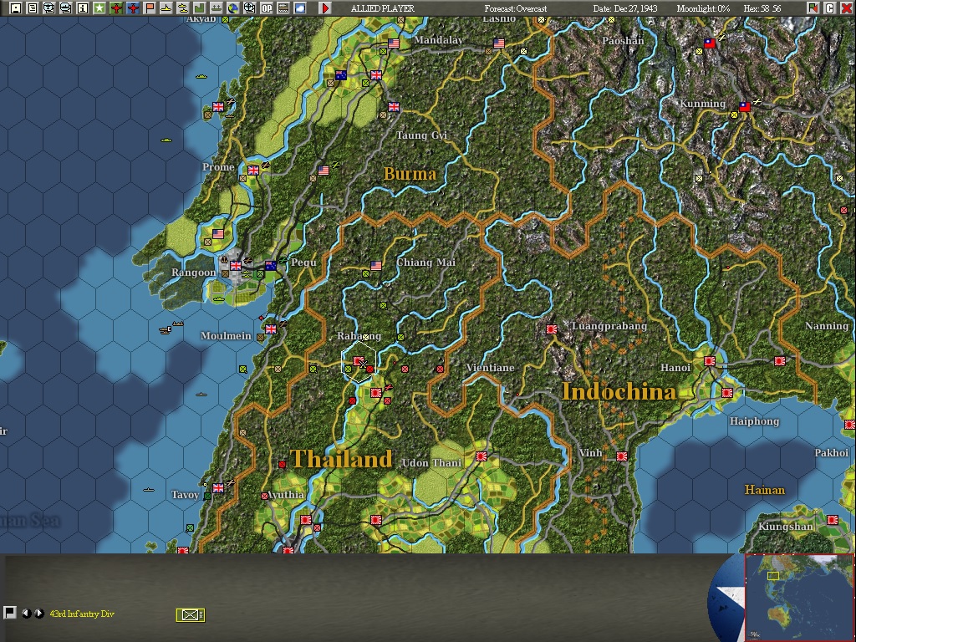Click the globe toolbar icon

(232, 8)
